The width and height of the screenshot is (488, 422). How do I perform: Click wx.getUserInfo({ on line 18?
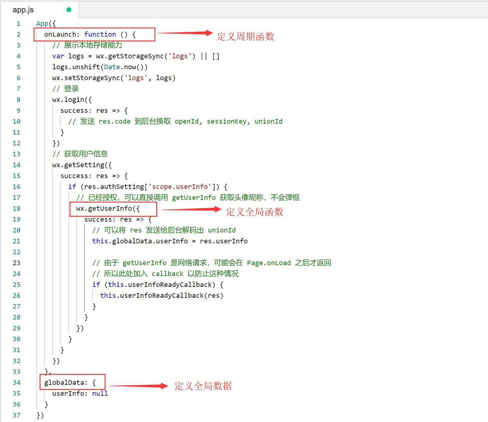coord(108,209)
